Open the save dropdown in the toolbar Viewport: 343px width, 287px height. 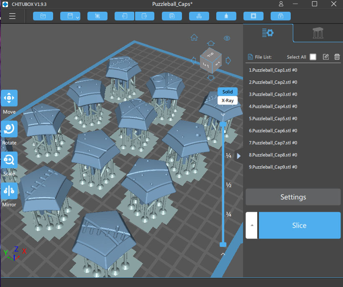78,17
